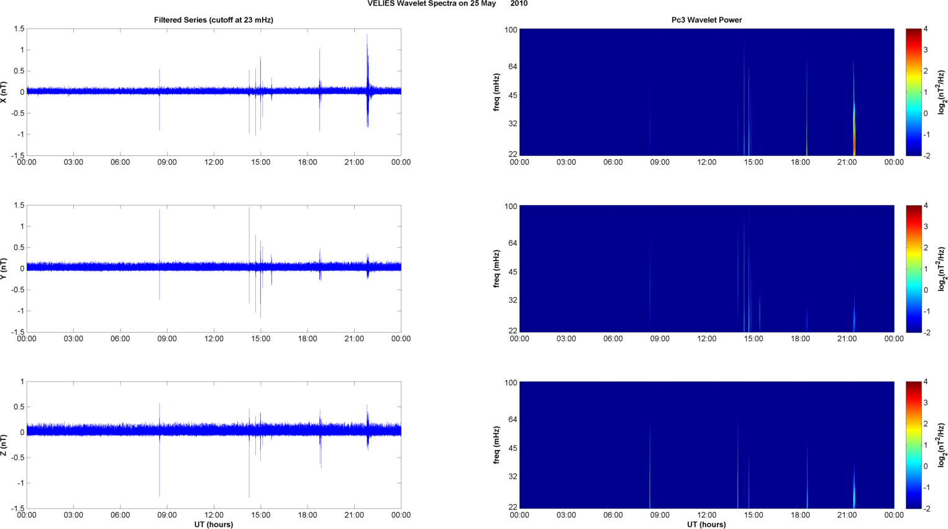Click freq (mHz) label of bottom spectrogram
The width and height of the screenshot is (948, 529).
point(497,445)
